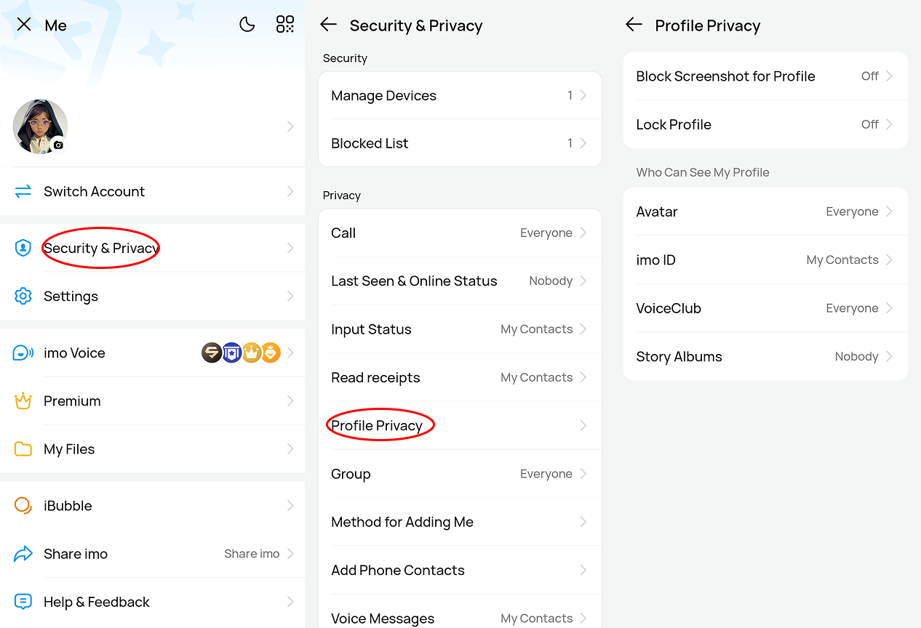
Task: Open Profile Privacy settings
Action: [460, 425]
